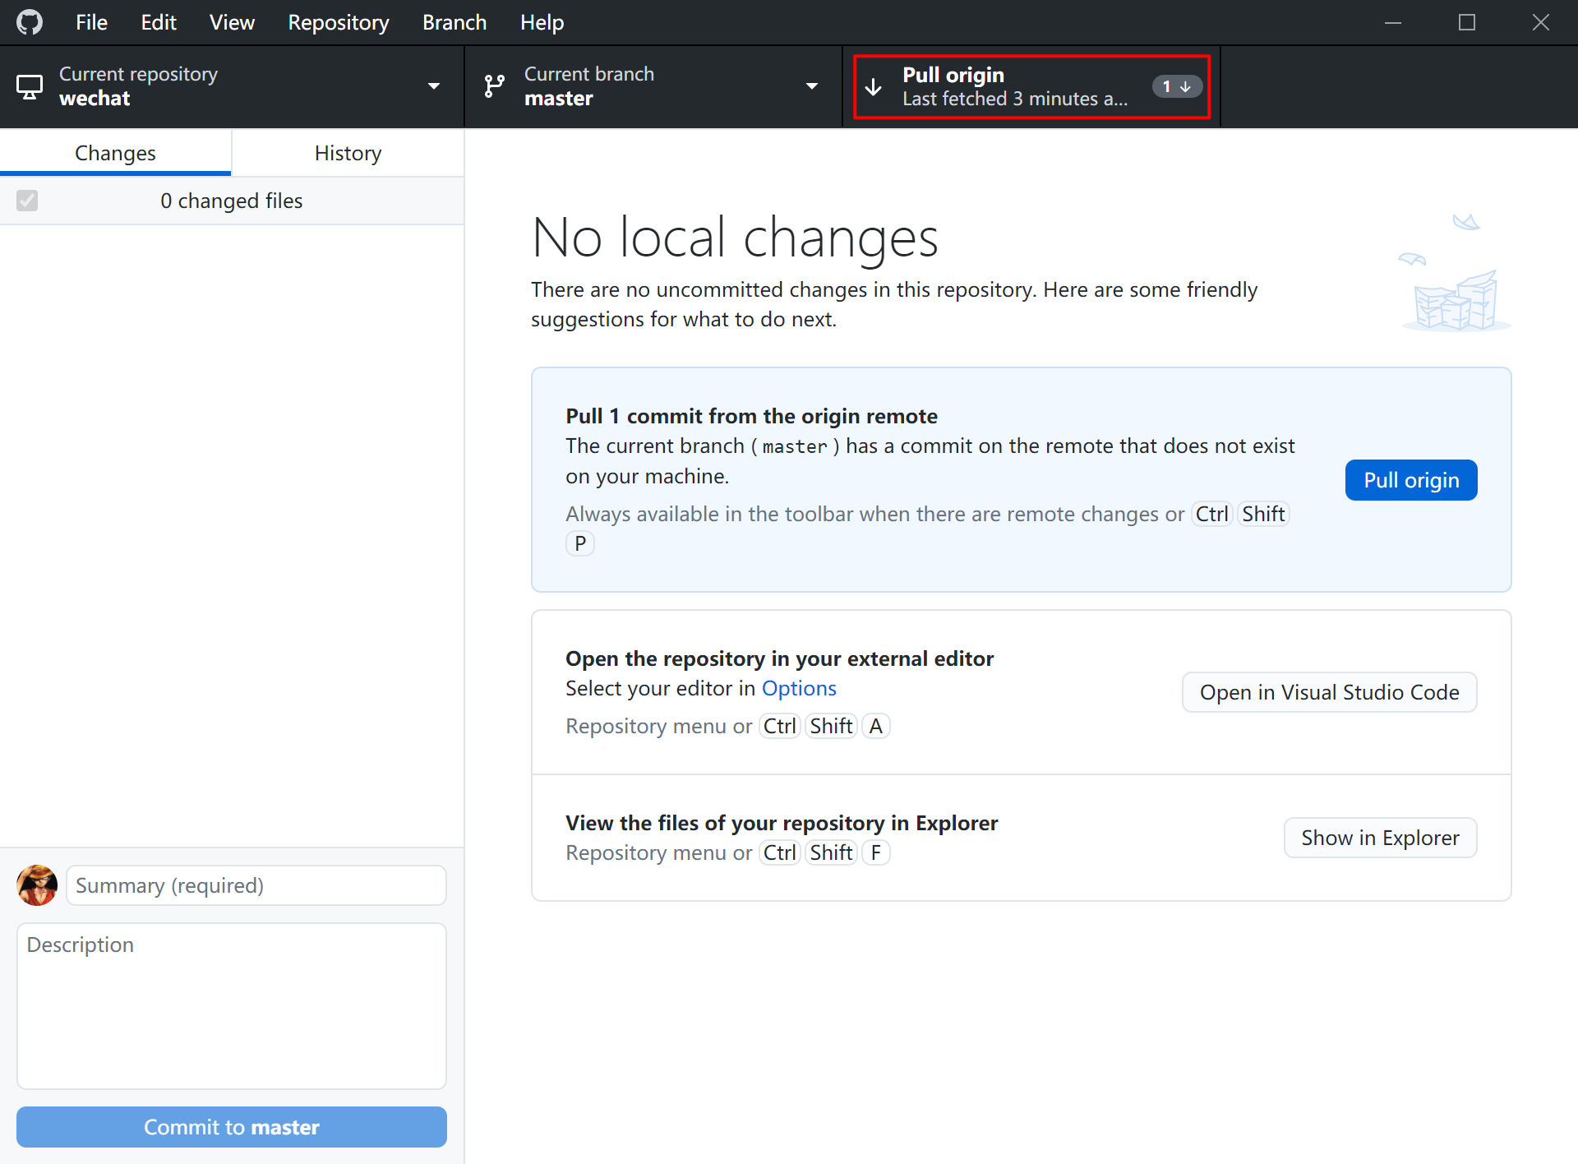Switch to the History tab
This screenshot has height=1164, width=1578.
coord(347,152)
